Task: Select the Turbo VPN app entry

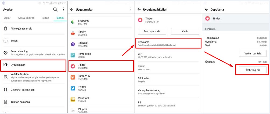Action: [x=84, y=77]
